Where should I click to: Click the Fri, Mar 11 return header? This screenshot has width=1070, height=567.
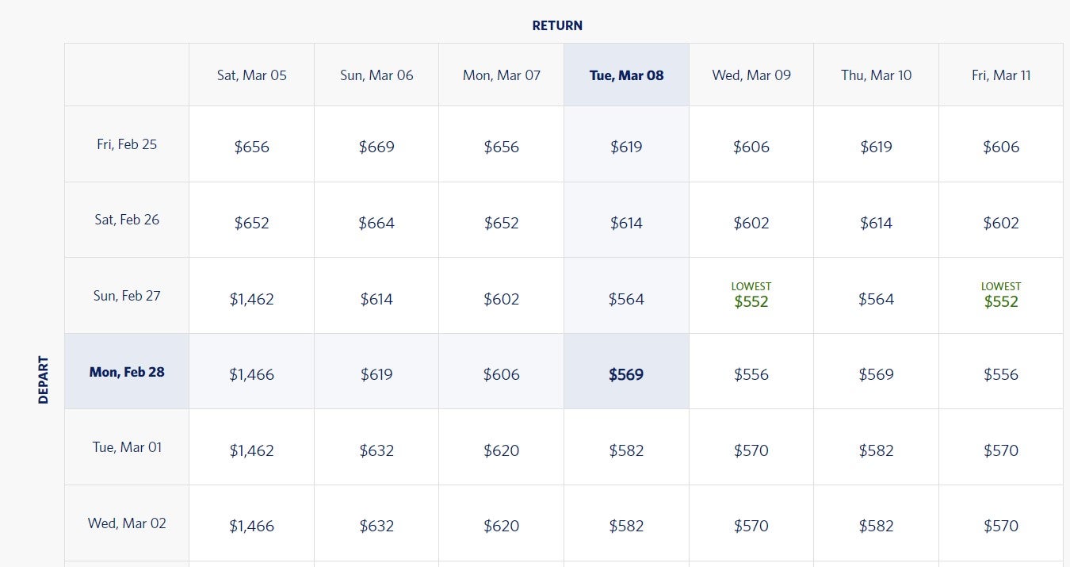tap(1001, 75)
